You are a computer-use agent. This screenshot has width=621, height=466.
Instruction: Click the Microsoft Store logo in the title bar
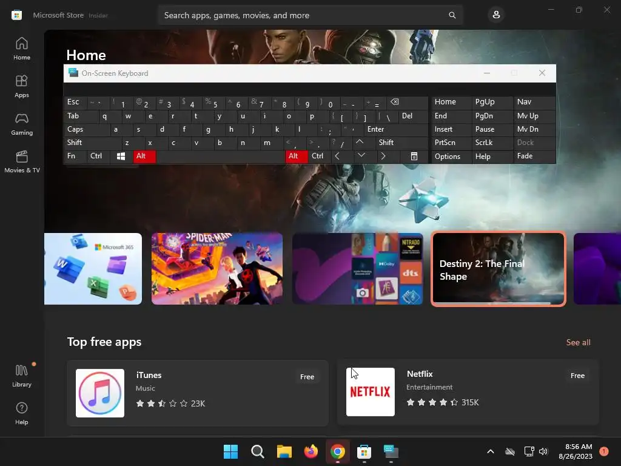pyautogui.click(x=16, y=15)
